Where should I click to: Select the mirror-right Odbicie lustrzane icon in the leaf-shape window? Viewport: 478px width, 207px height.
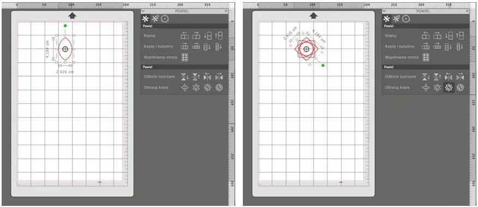click(x=219, y=77)
